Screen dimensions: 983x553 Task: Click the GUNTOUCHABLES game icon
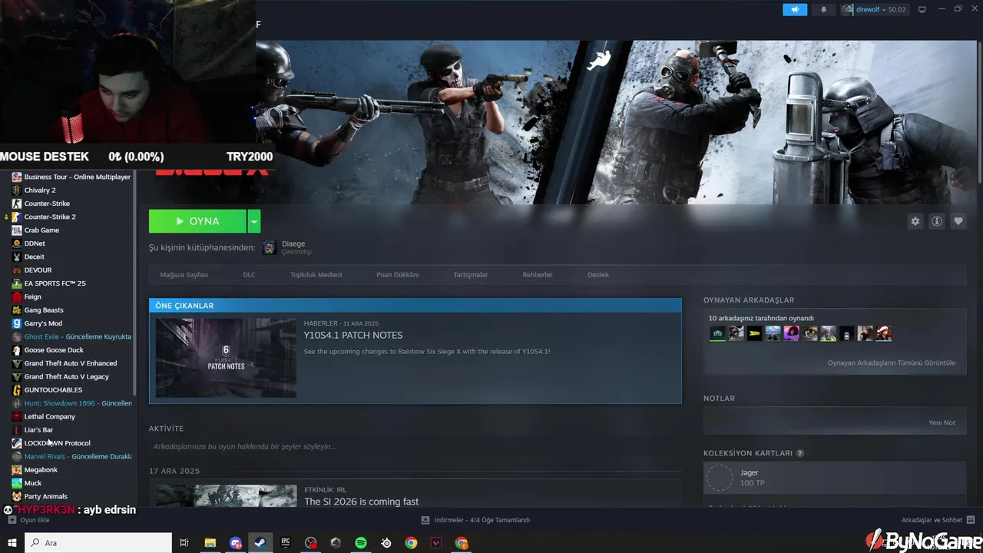click(17, 389)
